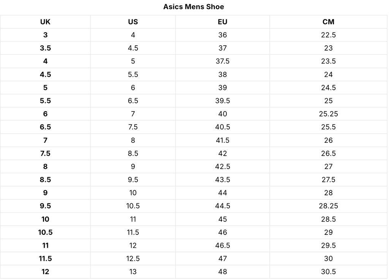Viewport: 389px width, 279px height.
Task: Select the EU 46.5 cell
Action: [223, 246]
